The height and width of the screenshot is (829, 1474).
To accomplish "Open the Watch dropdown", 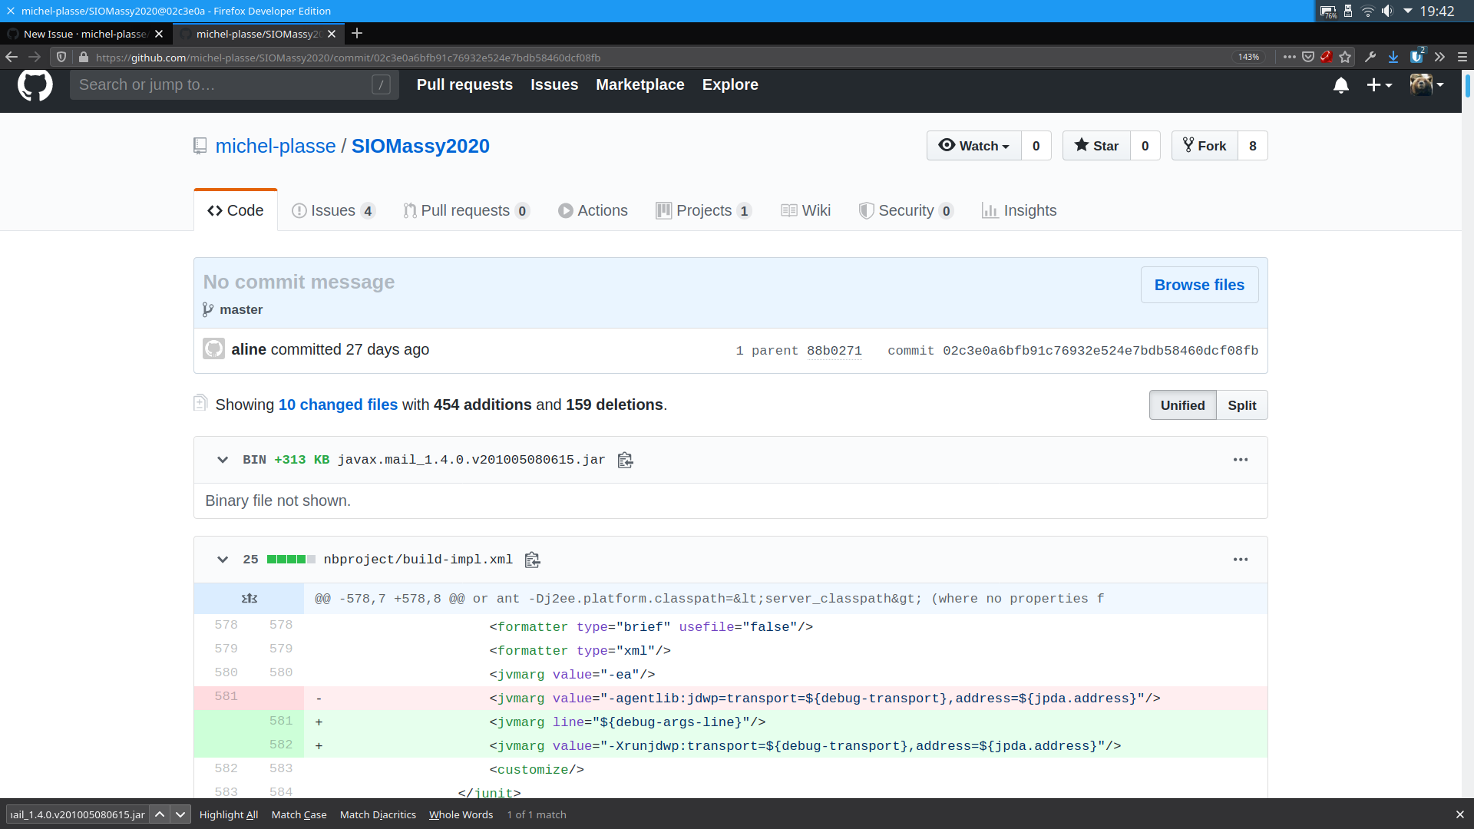I will (973, 145).
